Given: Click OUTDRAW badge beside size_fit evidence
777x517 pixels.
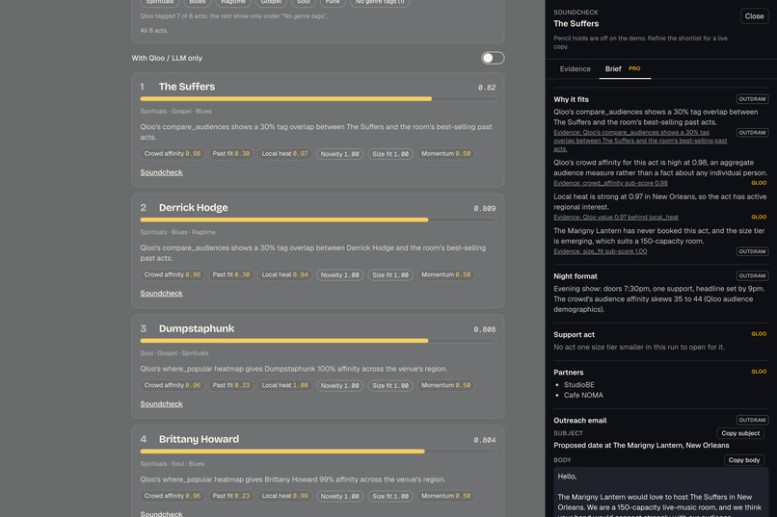Looking at the screenshot, I should (752, 251).
